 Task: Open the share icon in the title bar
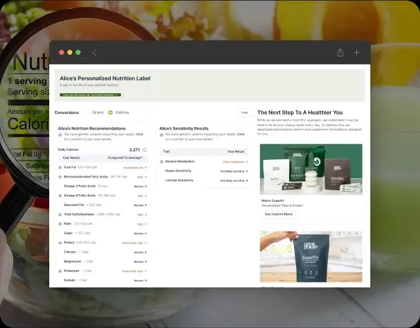(x=340, y=52)
